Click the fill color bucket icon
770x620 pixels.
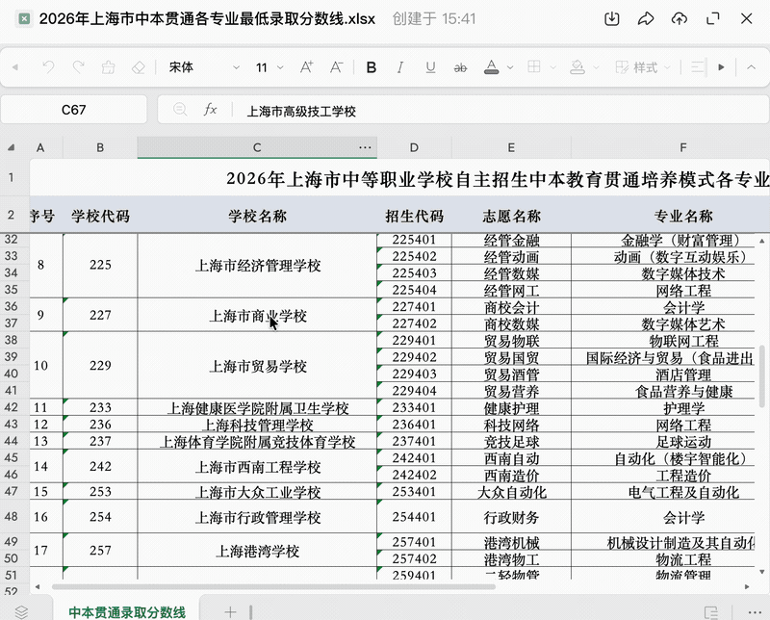point(577,67)
